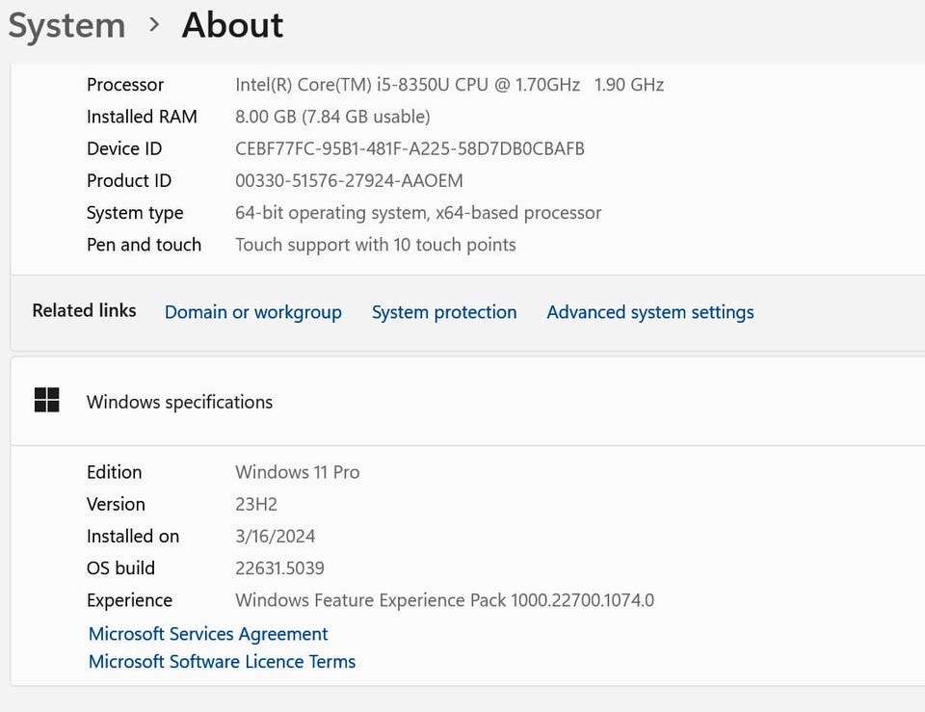Open Microsoft Software Licence Terms
The width and height of the screenshot is (925, 712).
[222, 662]
